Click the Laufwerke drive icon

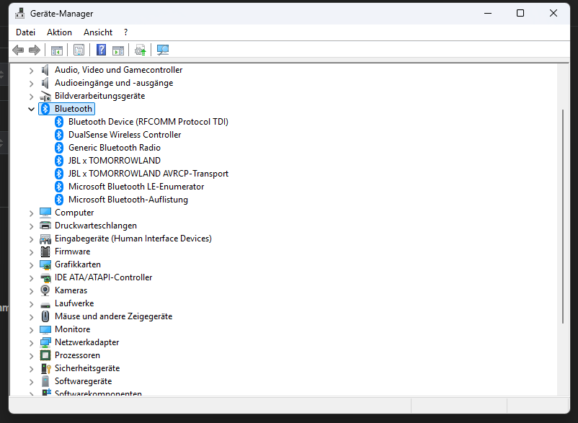pyautogui.click(x=45, y=304)
